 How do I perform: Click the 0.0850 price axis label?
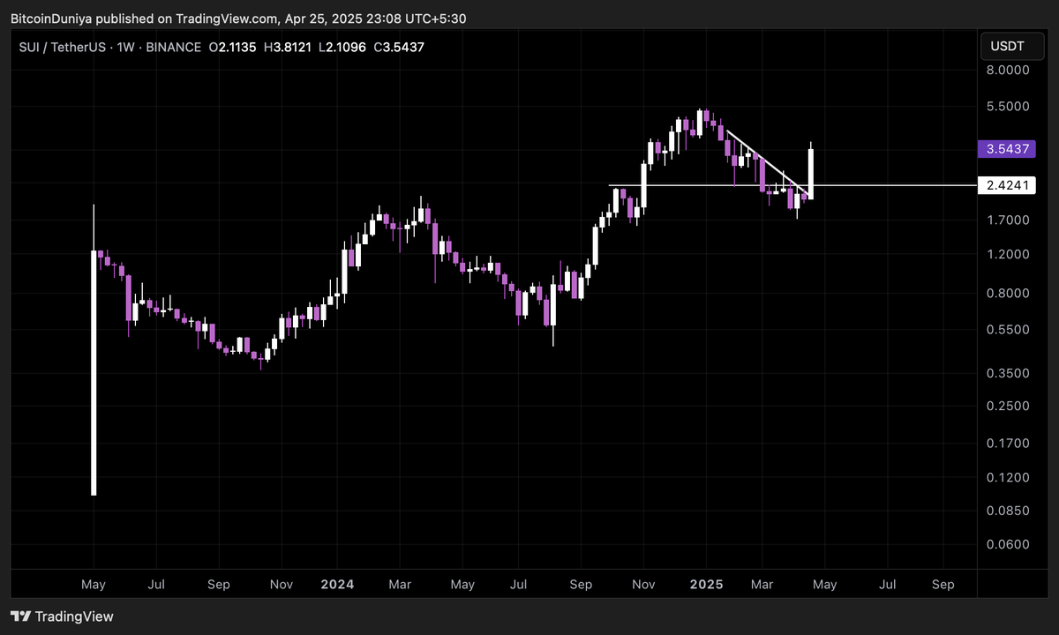1007,511
